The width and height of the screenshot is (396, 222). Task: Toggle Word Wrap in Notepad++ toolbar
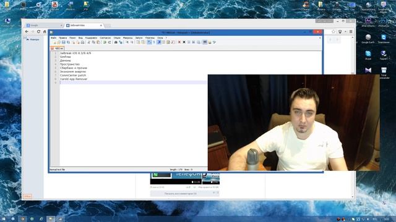coord(149,43)
